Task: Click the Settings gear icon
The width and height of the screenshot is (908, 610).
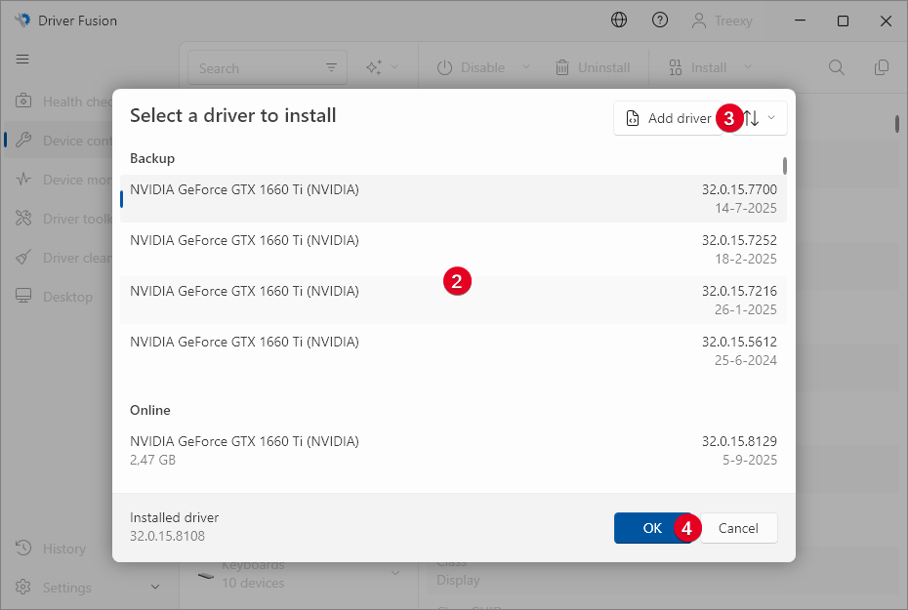Action: (x=23, y=587)
